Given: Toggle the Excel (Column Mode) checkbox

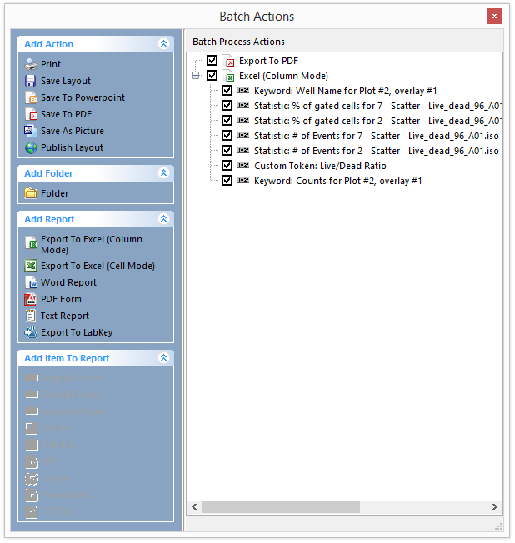Looking at the screenshot, I should [212, 76].
